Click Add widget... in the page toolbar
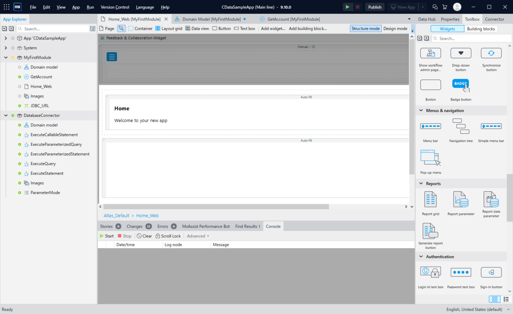The image size is (513, 314). click(273, 29)
